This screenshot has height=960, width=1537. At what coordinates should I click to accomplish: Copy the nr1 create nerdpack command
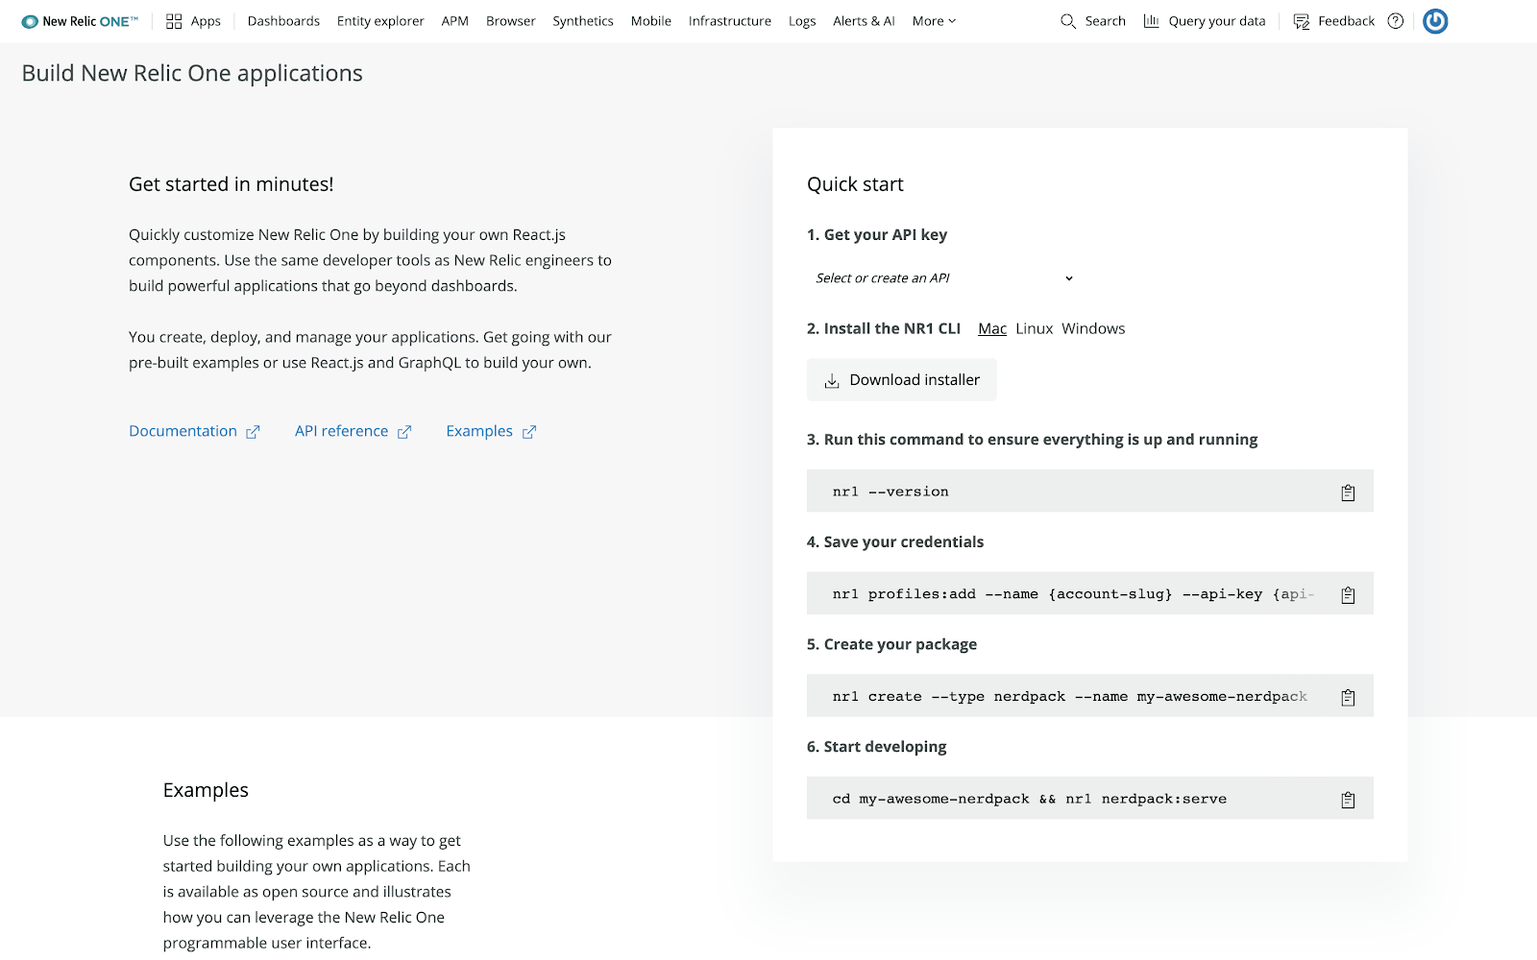pyautogui.click(x=1347, y=696)
